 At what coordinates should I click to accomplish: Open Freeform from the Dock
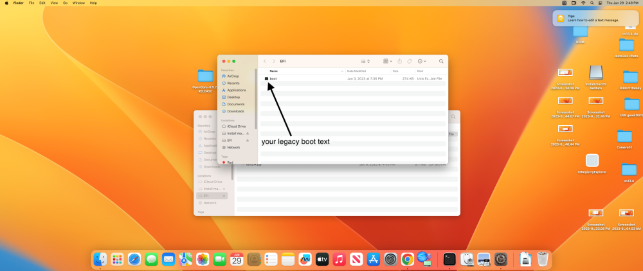305,259
